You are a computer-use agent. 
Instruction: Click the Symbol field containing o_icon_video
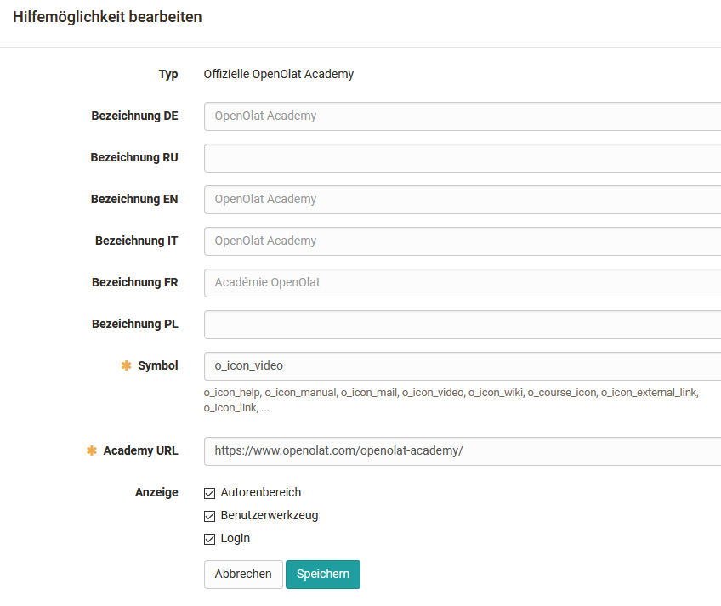[x=462, y=366]
